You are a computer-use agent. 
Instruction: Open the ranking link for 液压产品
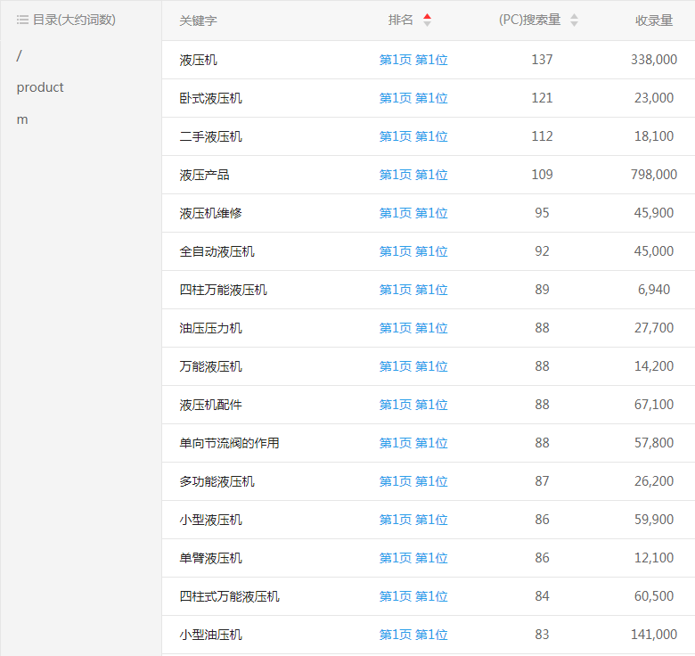[x=413, y=175]
